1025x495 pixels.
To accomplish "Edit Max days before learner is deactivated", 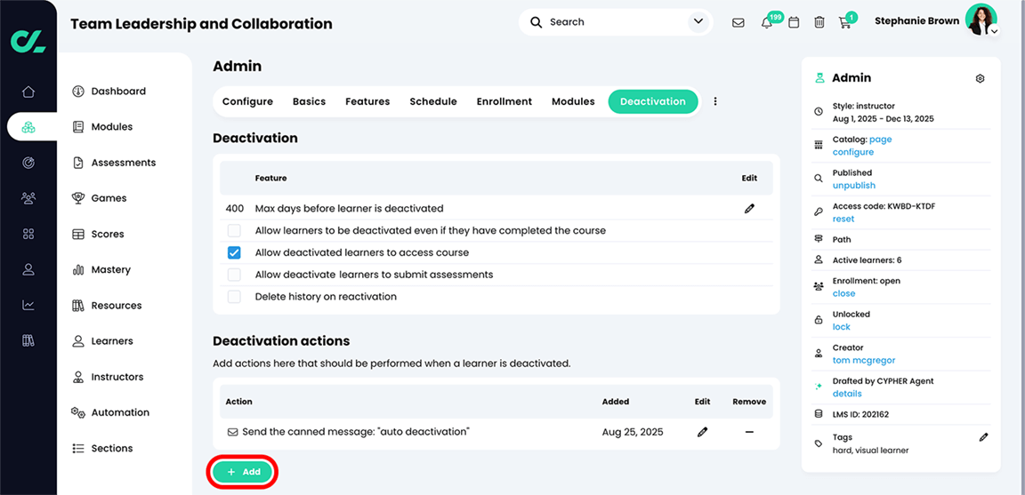I will (x=749, y=208).
